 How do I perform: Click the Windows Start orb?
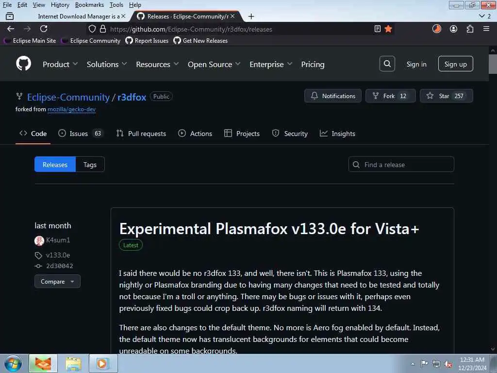13,363
